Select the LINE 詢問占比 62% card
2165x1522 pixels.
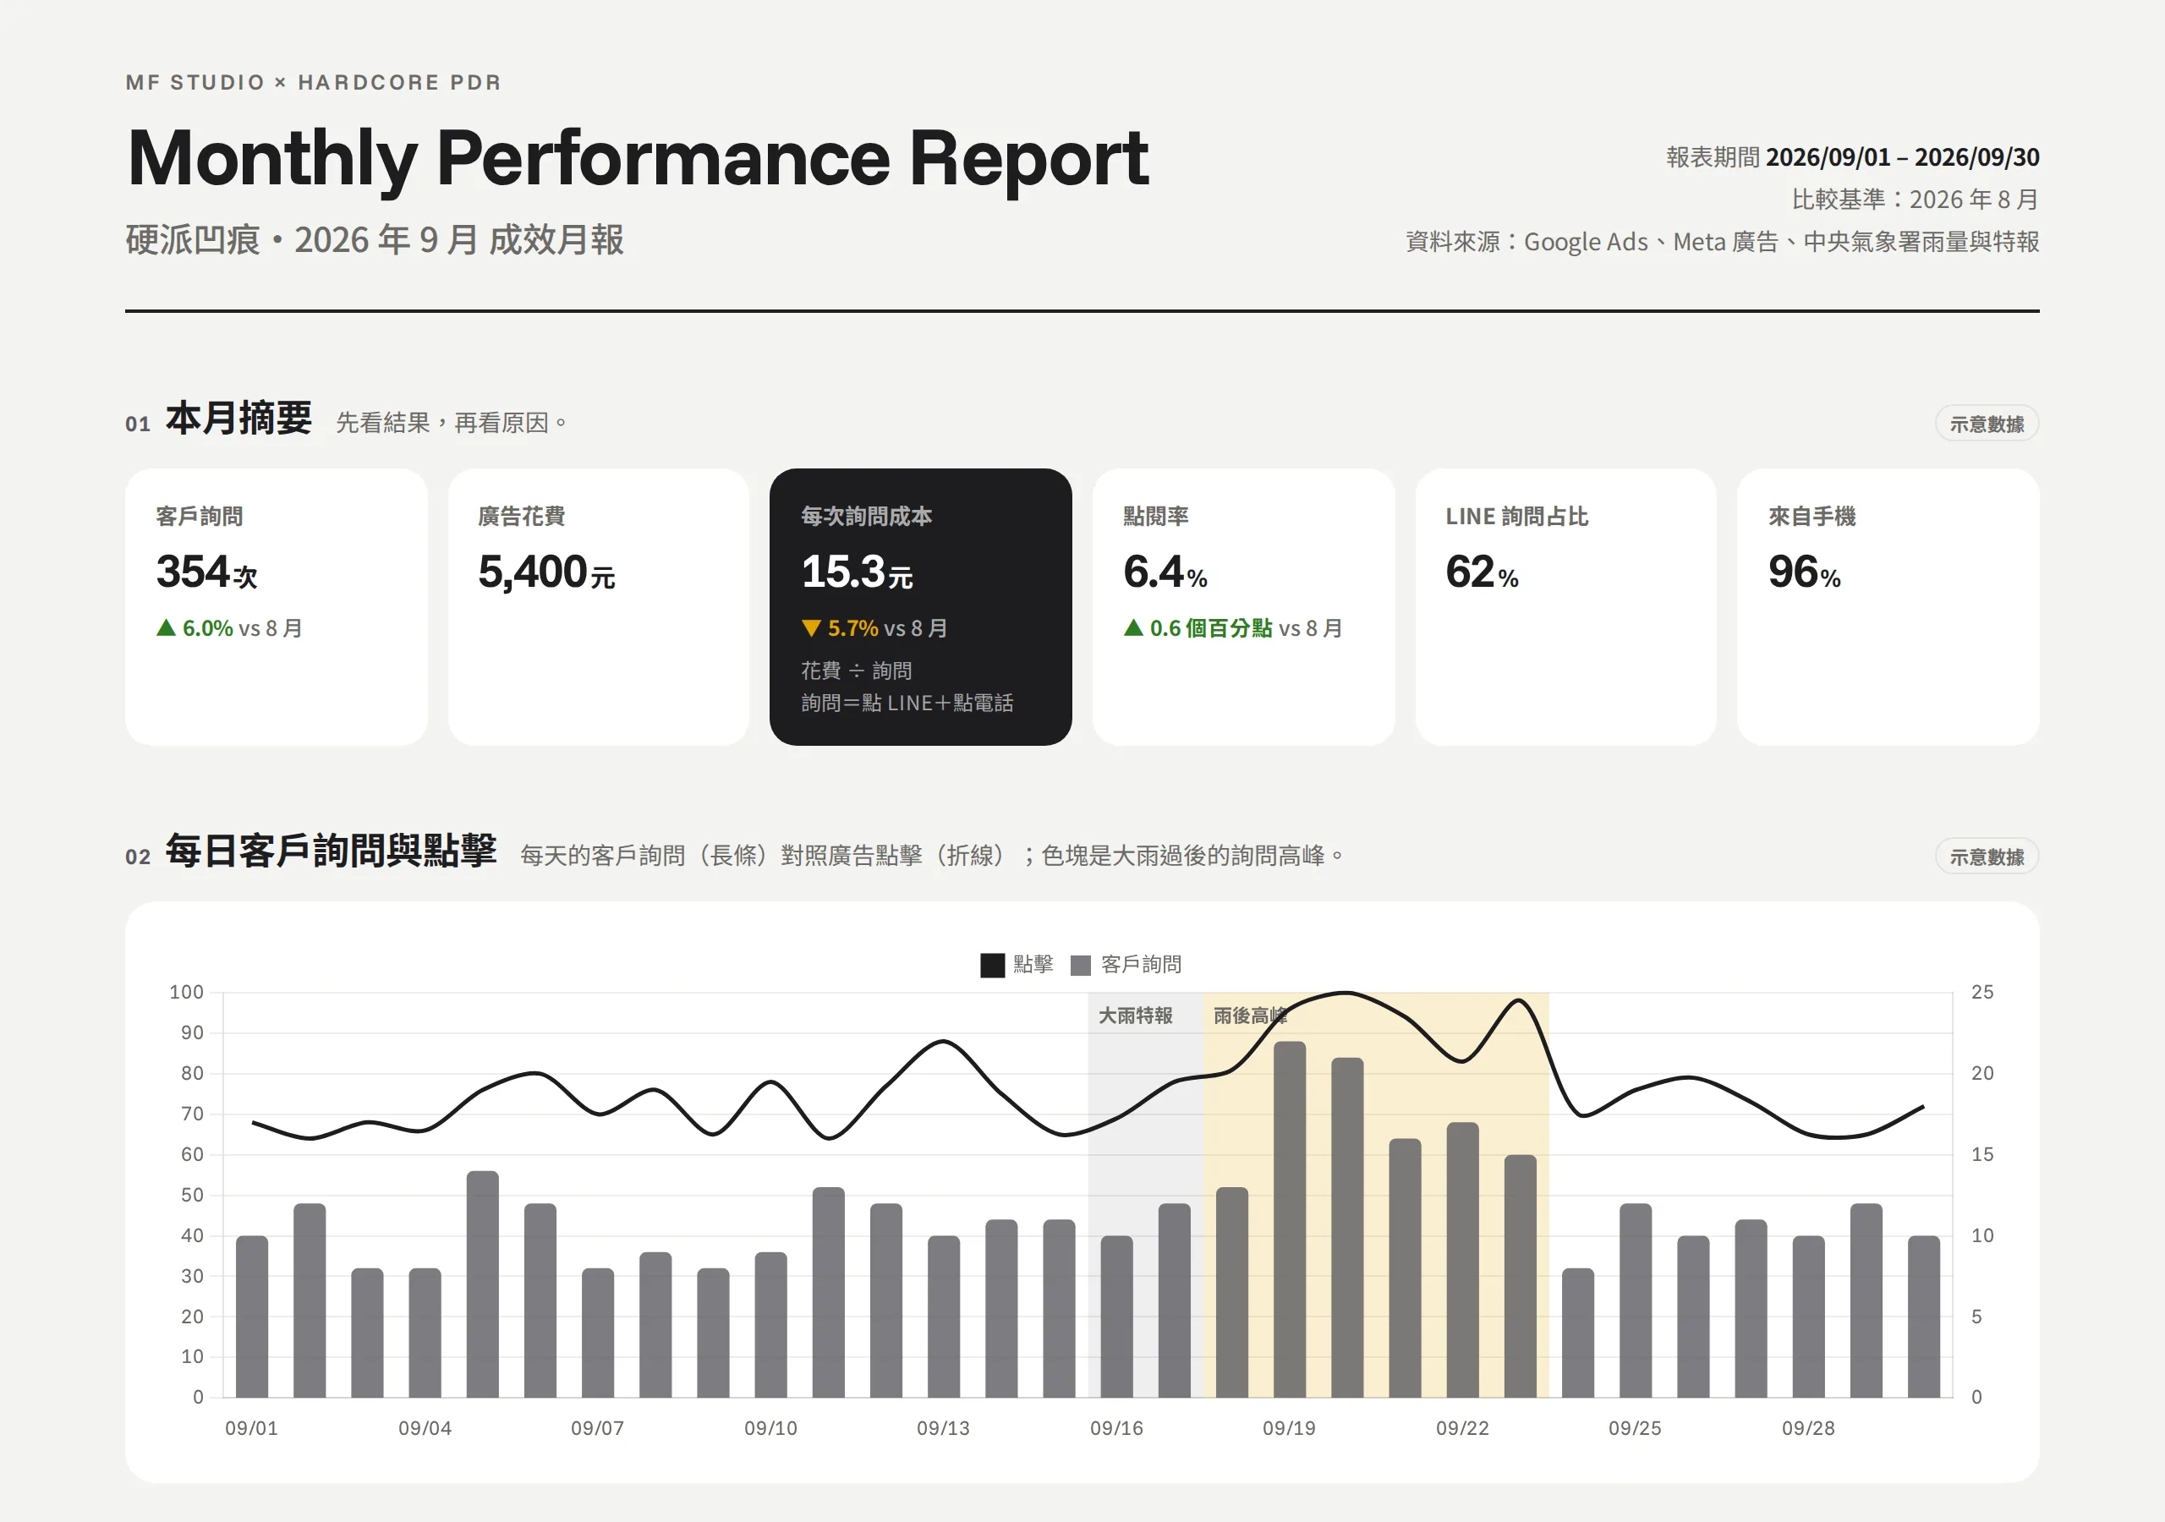1565,607
